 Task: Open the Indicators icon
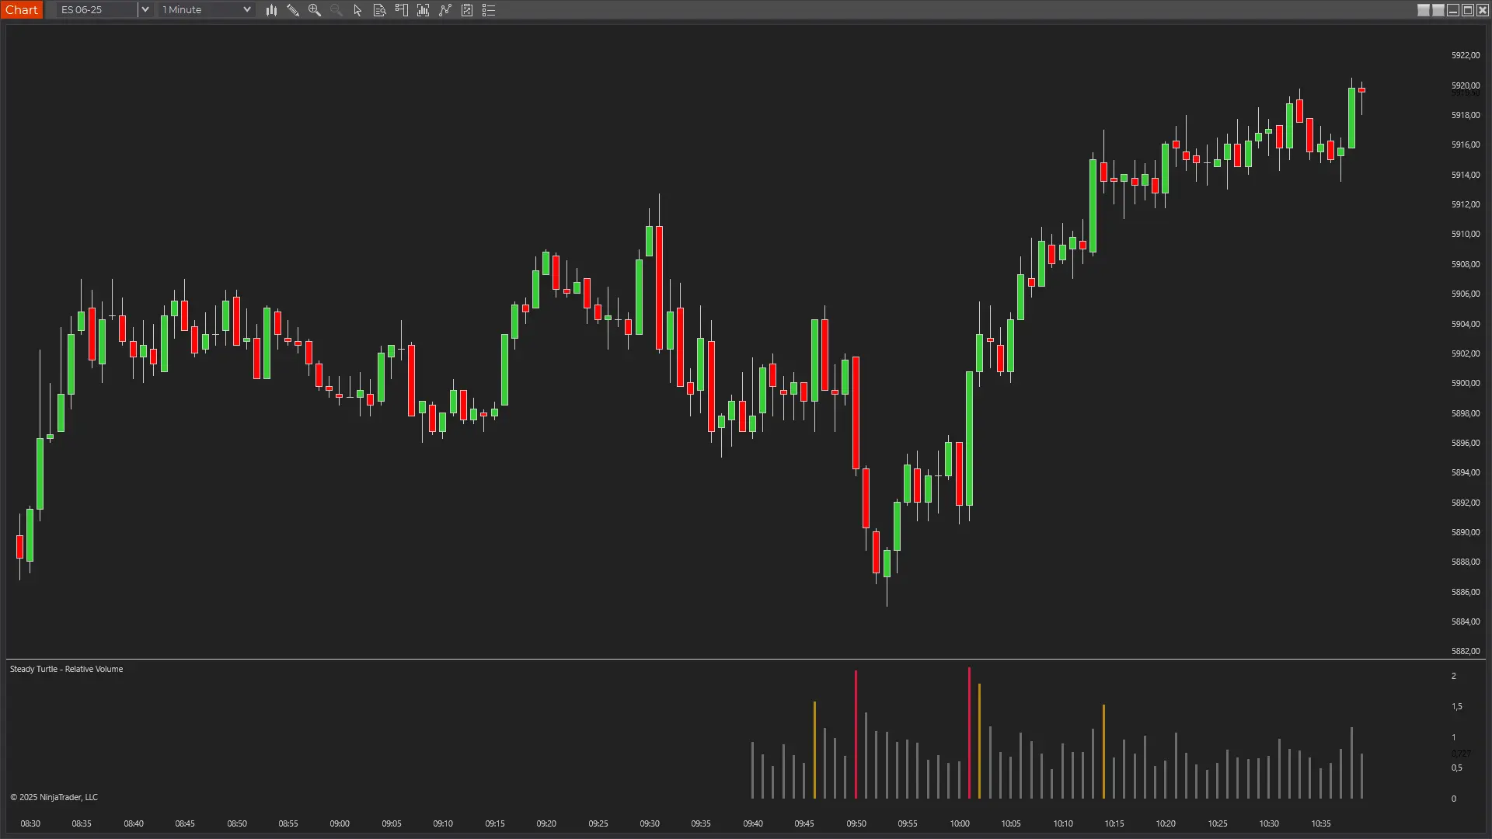tap(424, 10)
